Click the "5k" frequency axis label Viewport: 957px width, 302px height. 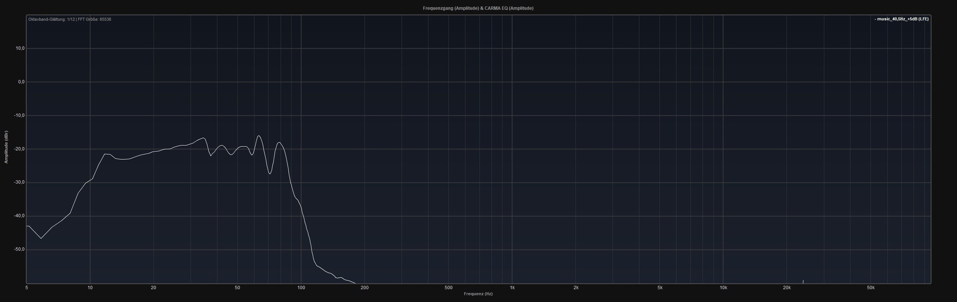tap(659, 288)
